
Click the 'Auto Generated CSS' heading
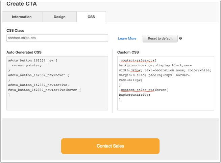point(24,52)
